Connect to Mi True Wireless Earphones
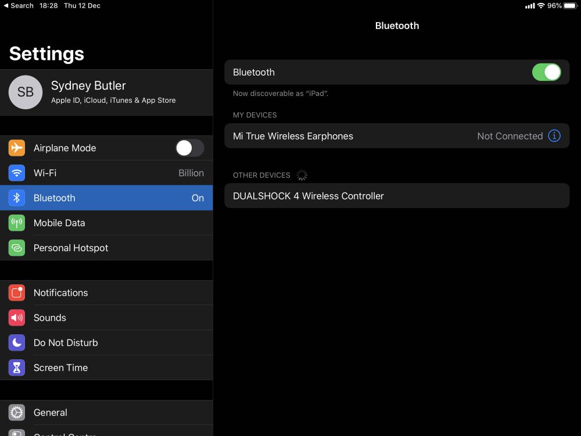The height and width of the screenshot is (436, 581). (x=349, y=136)
